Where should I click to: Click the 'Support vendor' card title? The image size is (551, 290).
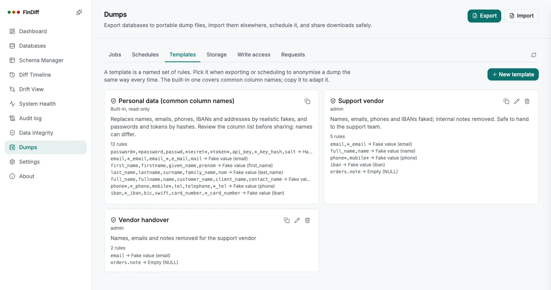(x=361, y=101)
